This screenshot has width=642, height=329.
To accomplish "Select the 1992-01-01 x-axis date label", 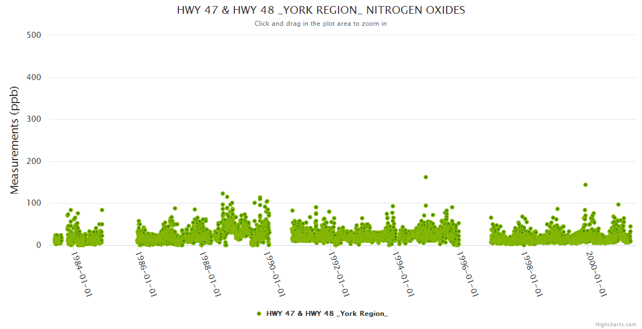I will 339,274.
